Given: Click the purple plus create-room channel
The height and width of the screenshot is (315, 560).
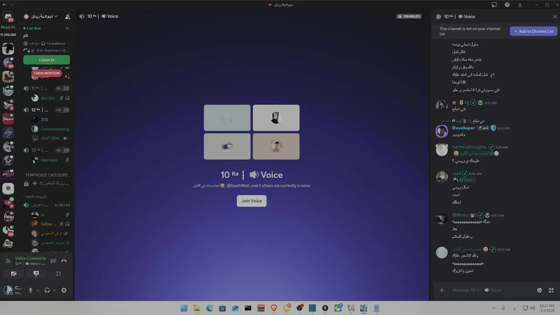Looking at the screenshot, I should 46,183.
